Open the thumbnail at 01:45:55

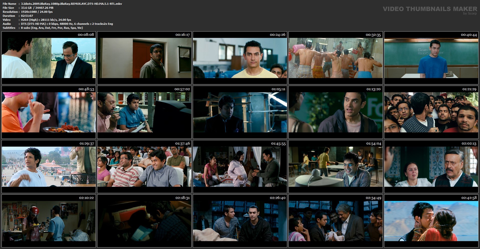pyautogui.click(x=240, y=167)
